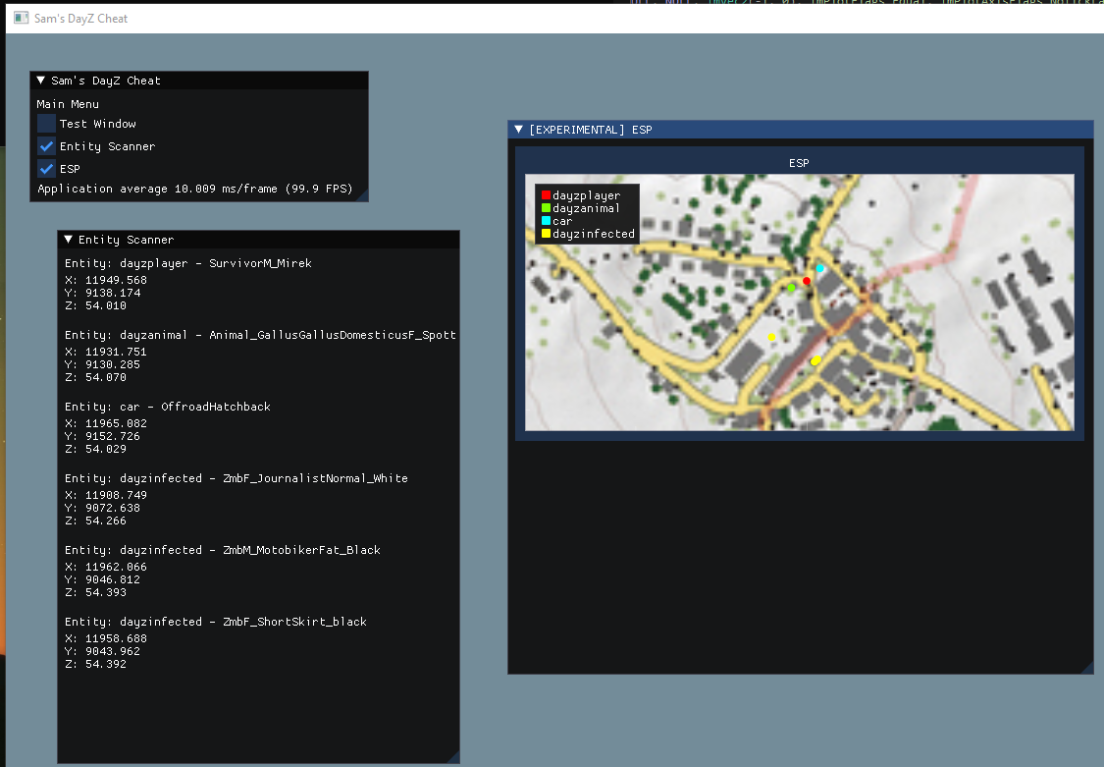Enable the Test Window checkbox

click(x=44, y=123)
